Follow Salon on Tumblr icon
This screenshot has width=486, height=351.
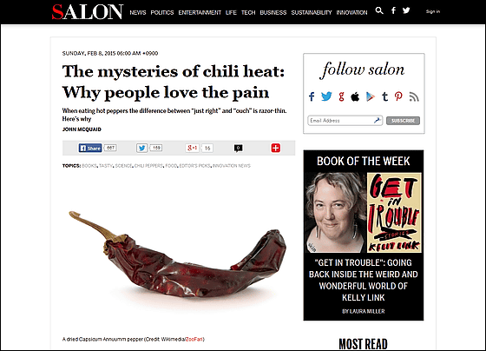[385, 96]
